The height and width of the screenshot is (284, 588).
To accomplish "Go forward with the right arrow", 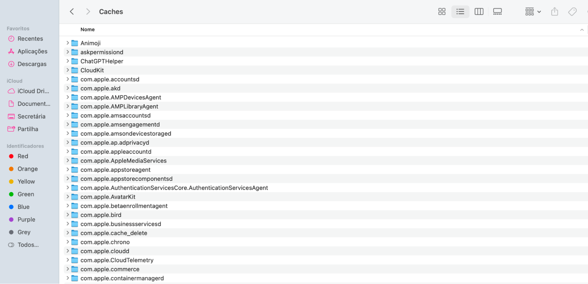I will click(88, 12).
